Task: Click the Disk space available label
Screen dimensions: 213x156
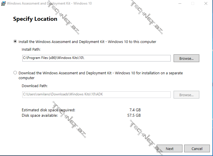Action: coord(40,115)
